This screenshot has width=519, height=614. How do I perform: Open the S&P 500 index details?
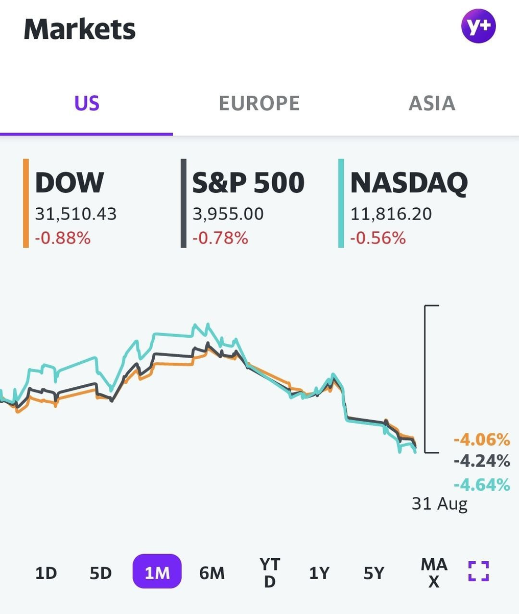tap(248, 204)
